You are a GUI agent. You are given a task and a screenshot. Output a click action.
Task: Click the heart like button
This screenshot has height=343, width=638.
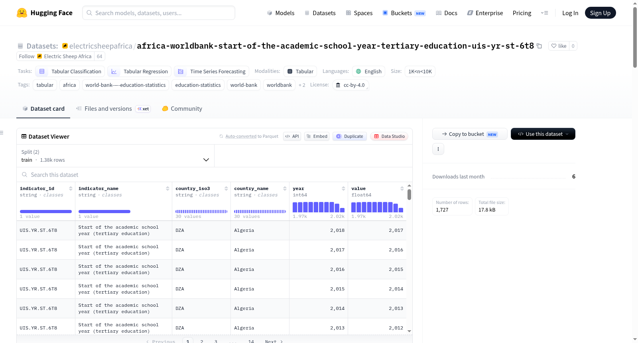tap(559, 46)
